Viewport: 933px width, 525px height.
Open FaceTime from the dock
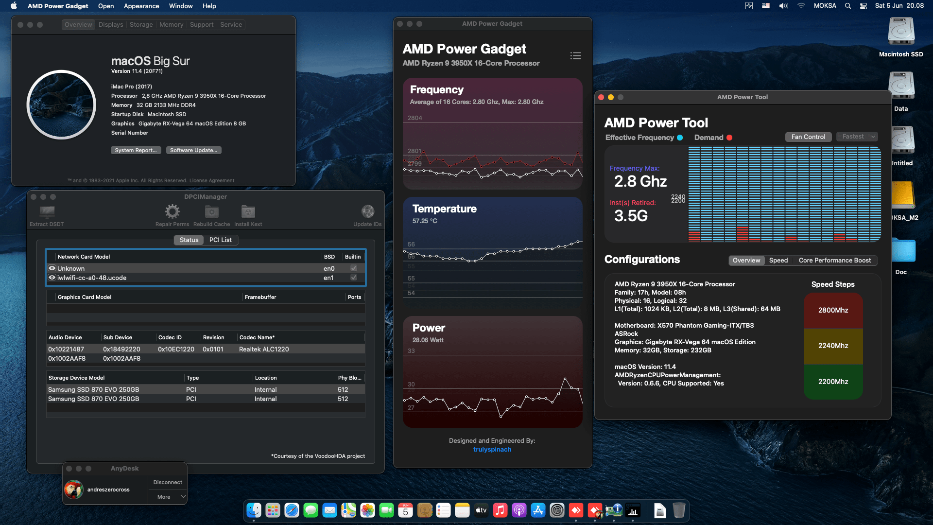click(x=386, y=510)
